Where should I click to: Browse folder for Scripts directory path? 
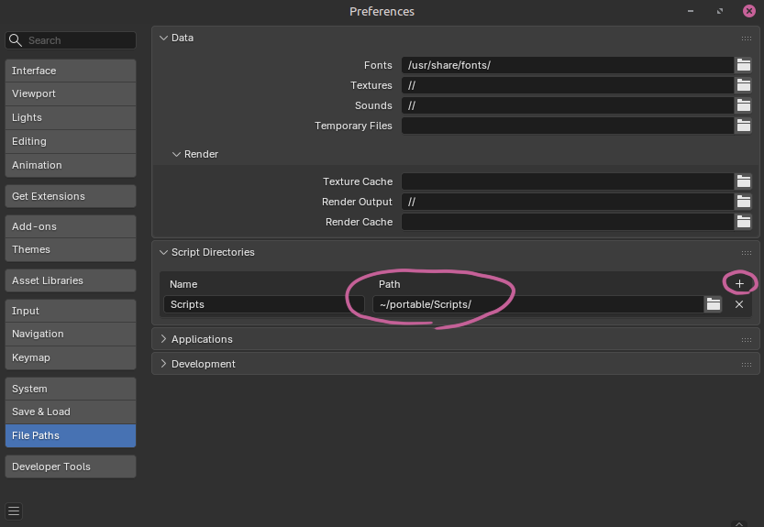(x=714, y=304)
